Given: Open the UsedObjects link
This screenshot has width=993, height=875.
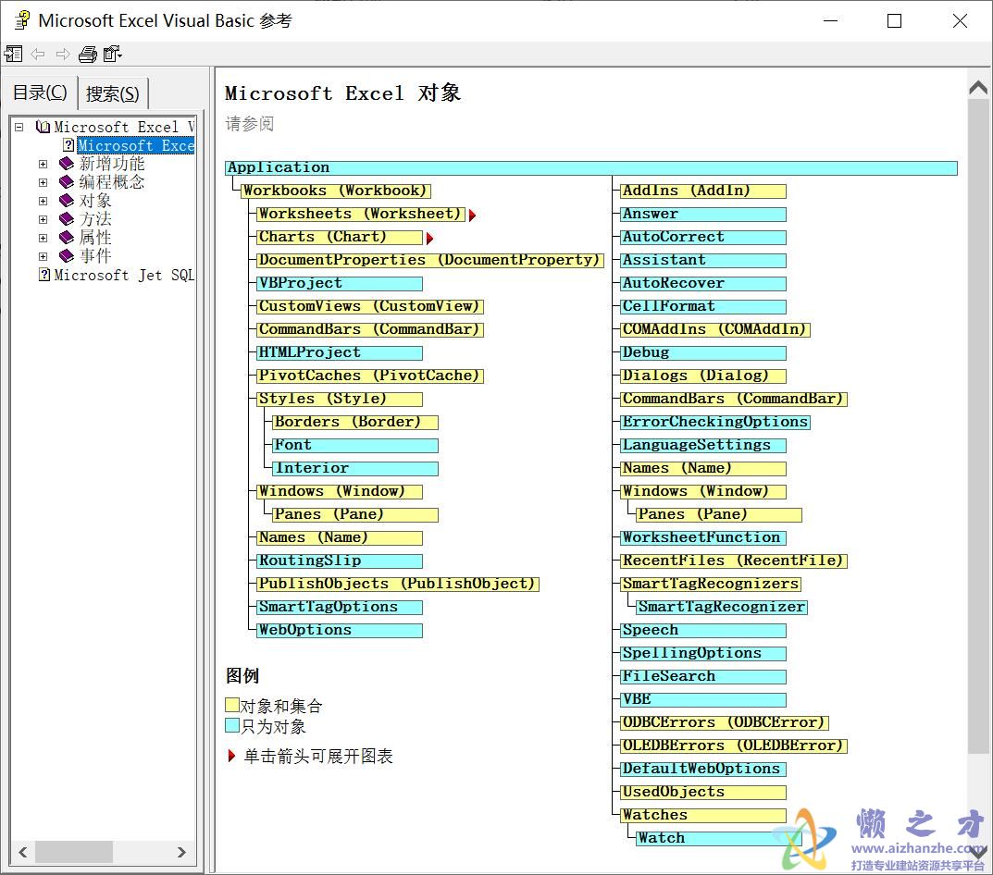Looking at the screenshot, I should coord(703,792).
